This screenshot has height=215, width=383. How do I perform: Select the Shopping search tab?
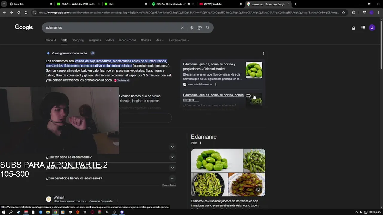click(77, 40)
